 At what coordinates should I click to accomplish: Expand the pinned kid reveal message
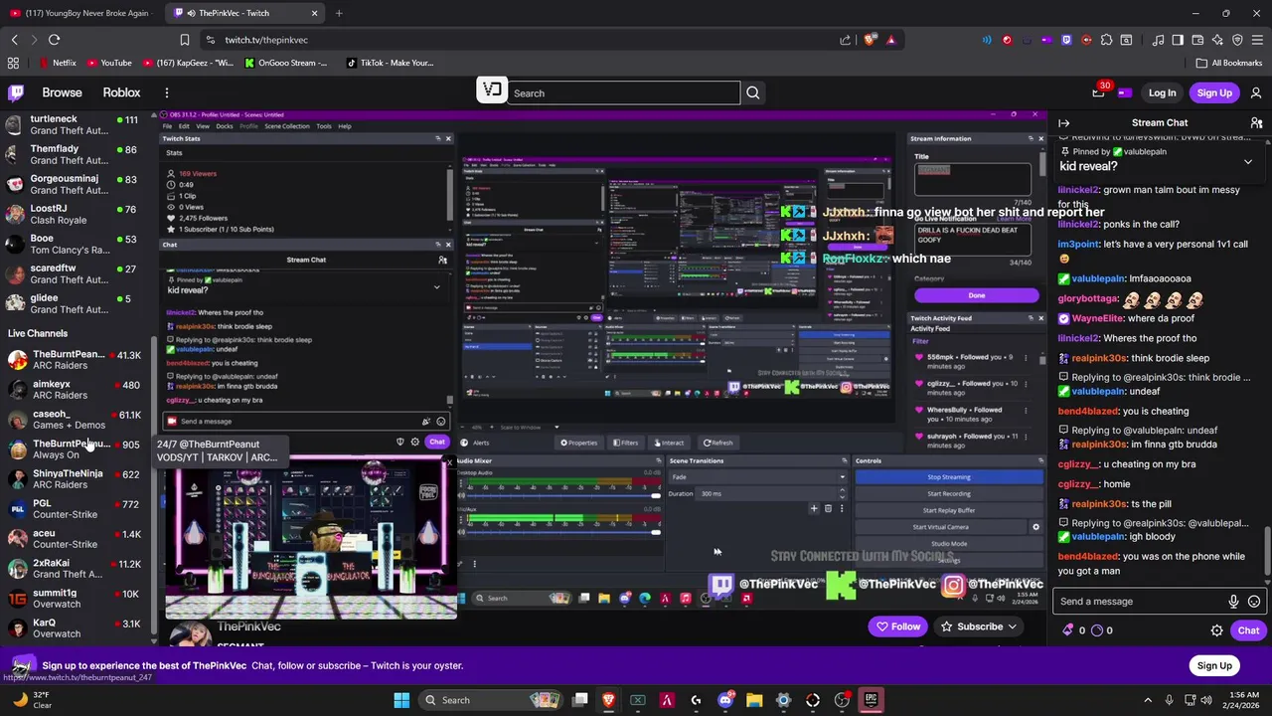tap(1248, 161)
